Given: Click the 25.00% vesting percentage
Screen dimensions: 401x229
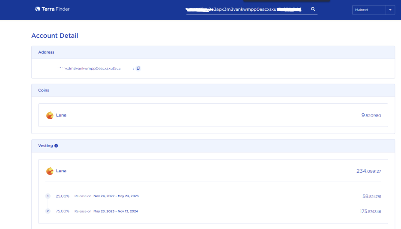Looking at the screenshot, I should pos(63,196).
